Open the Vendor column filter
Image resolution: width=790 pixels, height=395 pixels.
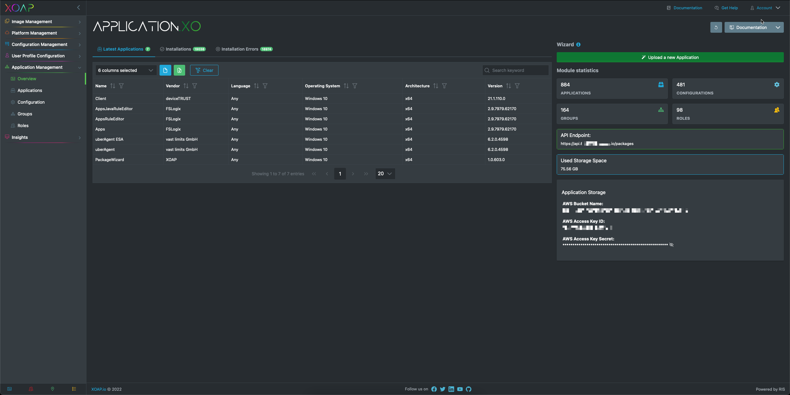point(195,86)
